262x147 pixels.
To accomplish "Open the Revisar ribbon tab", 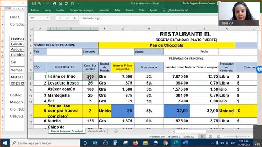I will (130, 10).
